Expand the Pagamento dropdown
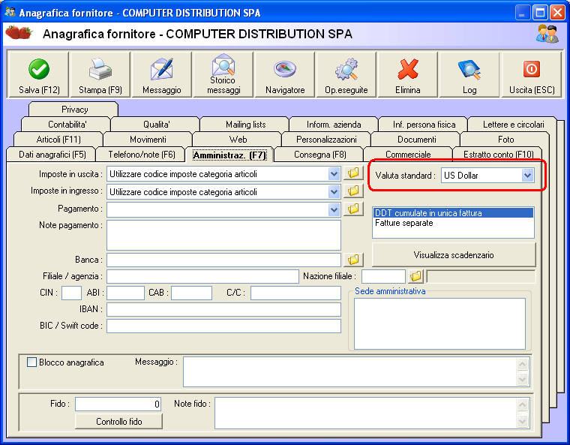Image resolution: width=570 pixels, height=445 pixels. click(334, 209)
